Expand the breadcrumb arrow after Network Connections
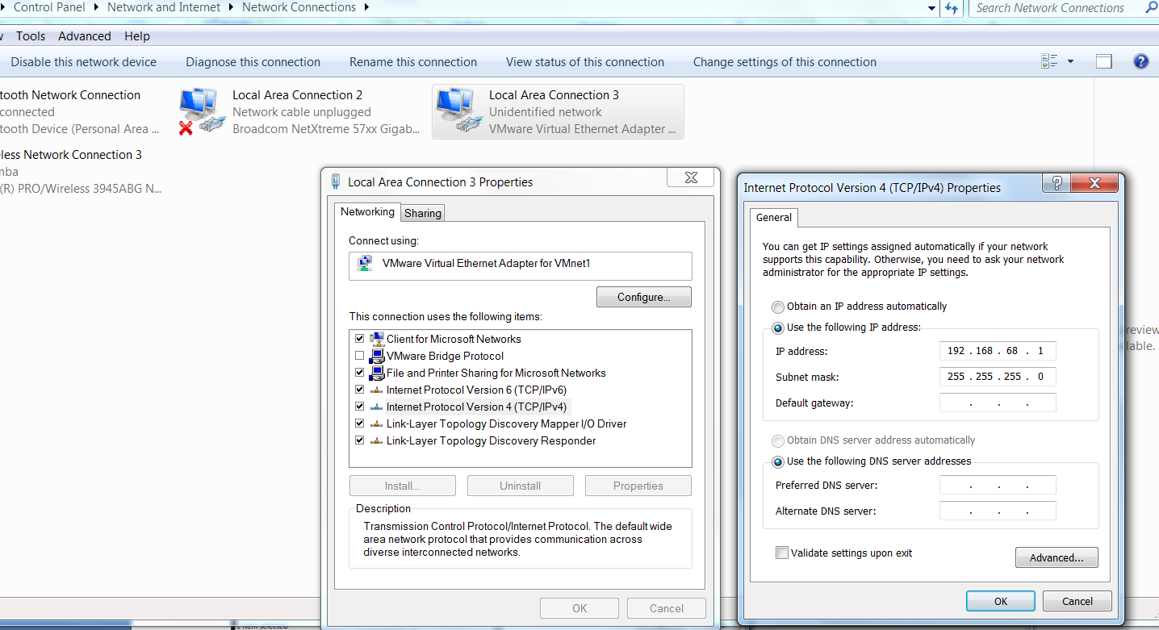 click(x=366, y=8)
